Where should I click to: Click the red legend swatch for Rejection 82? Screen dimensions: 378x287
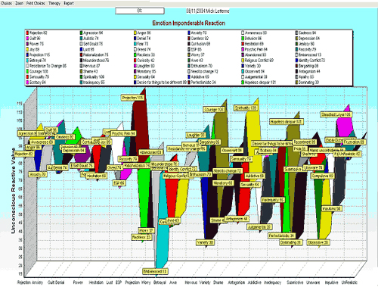click(28, 33)
